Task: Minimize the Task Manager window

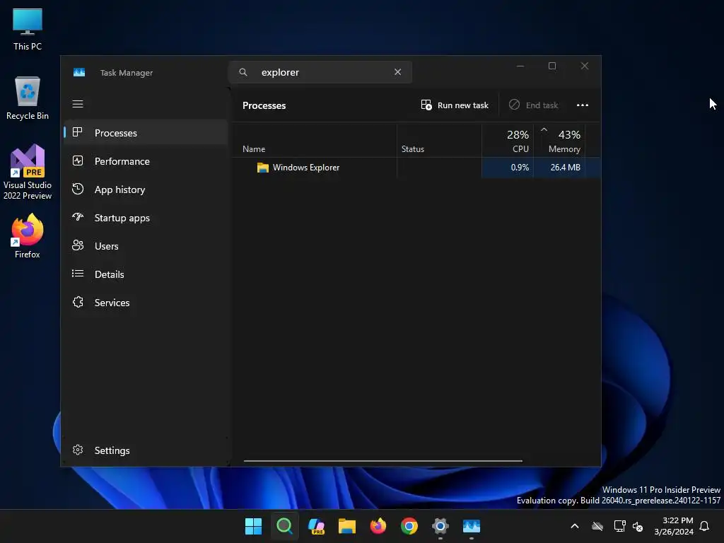Action: [x=520, y=66]
